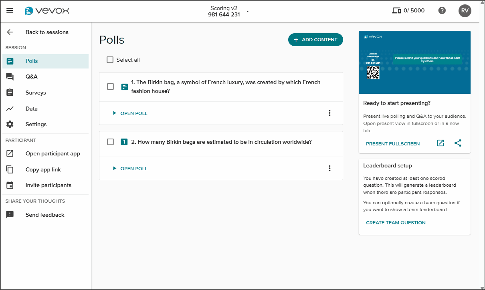Open the help icon in the top bar
Image resolution: width=485 pixels, height=290 pixels.
click(x=442, y=10)
